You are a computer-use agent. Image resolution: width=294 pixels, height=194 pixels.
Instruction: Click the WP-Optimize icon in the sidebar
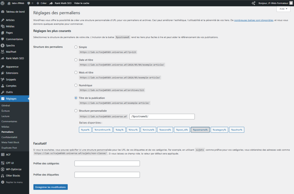[x=3, y=169]
